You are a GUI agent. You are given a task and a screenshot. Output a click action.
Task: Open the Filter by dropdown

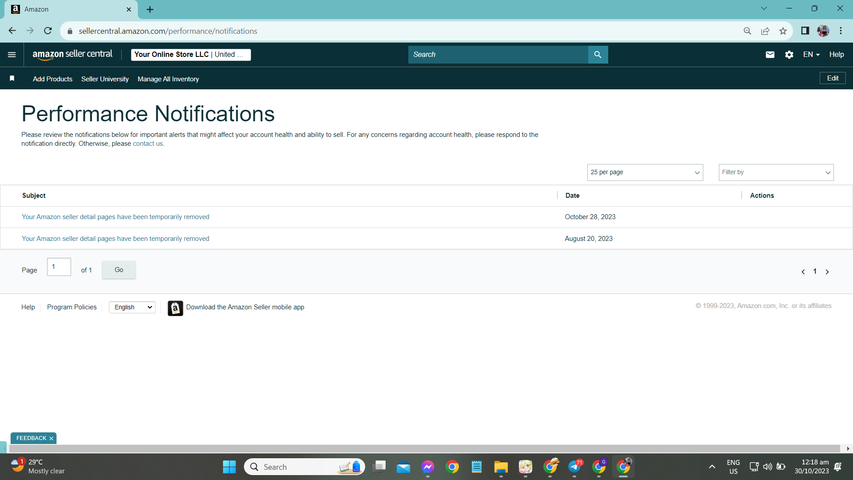point(776,172)
